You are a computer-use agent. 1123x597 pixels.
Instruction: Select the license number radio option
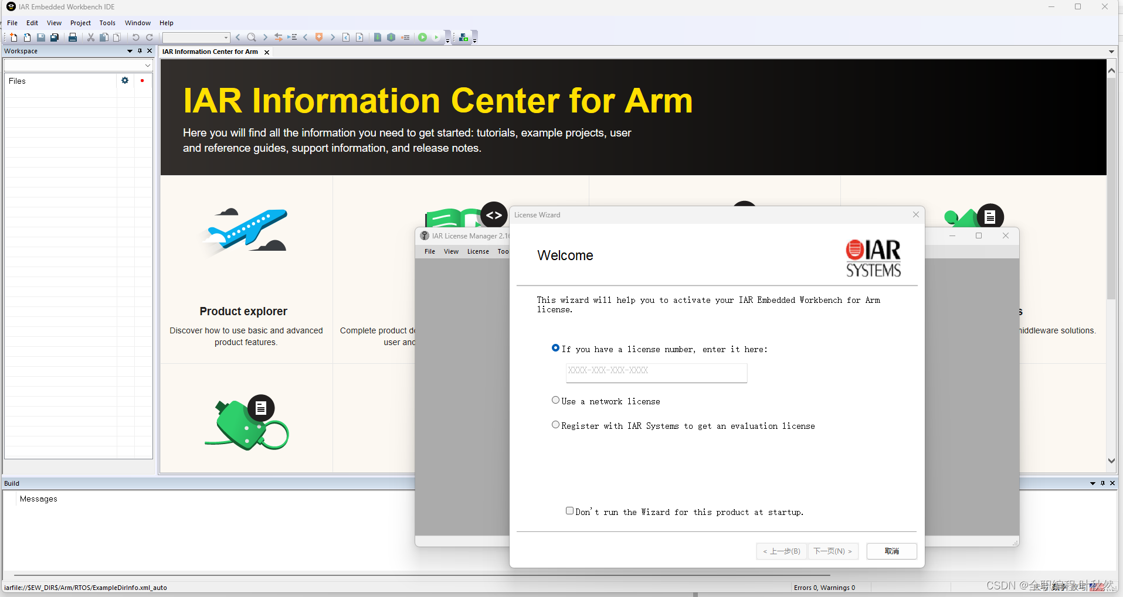tap(555, 348)
